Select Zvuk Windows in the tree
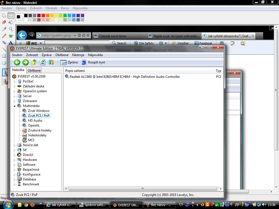Screen dimensions: 279x209 pos(39,111)
